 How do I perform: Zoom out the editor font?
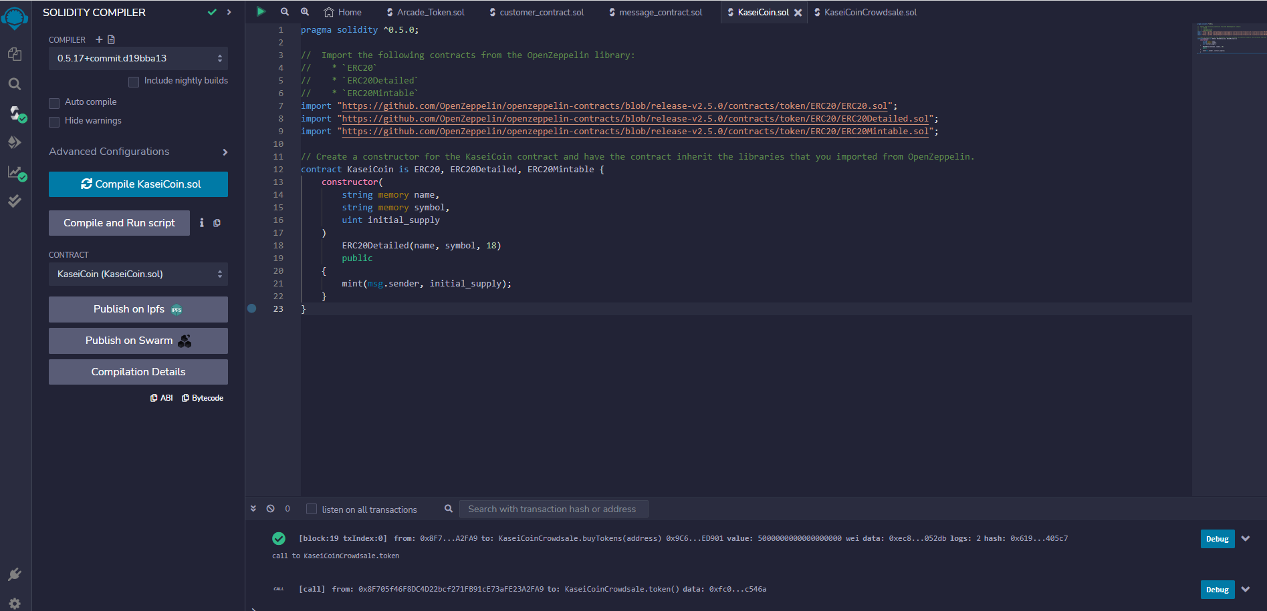point(285,12)
